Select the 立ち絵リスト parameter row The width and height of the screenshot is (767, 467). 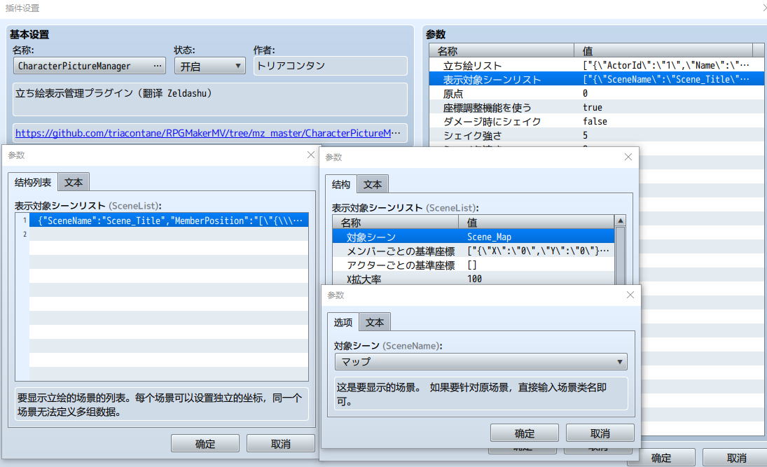tap(596, 66)
